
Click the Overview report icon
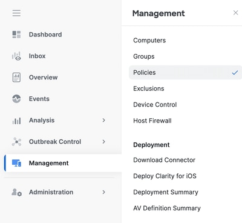click(x=16, y=78)
